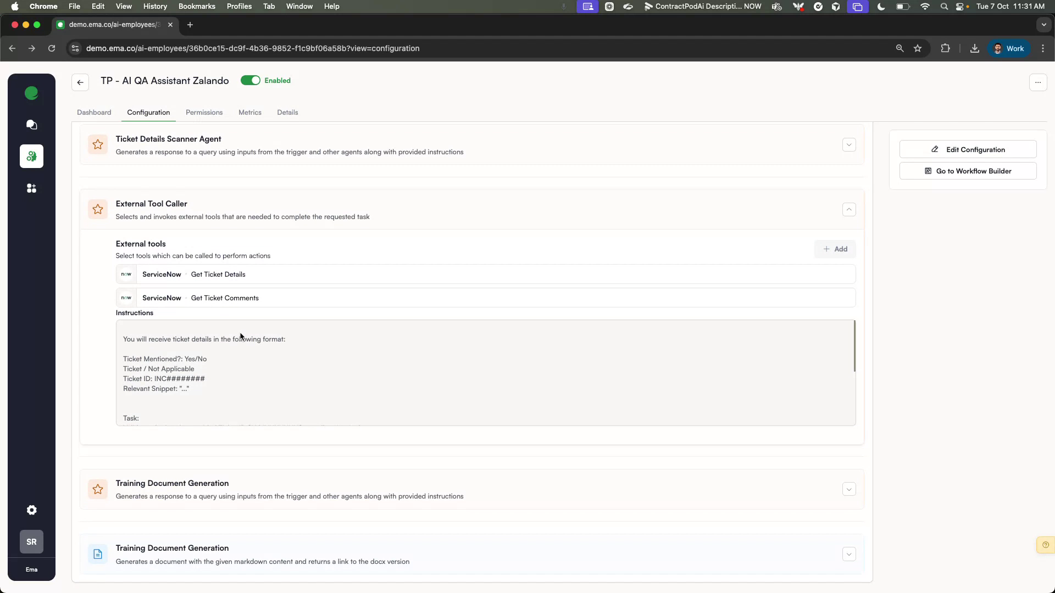The height and width of the screenshot is (593, 1055).
Task: Open the Bookmarks menu in the menu bar
Action: coord(196,6)
